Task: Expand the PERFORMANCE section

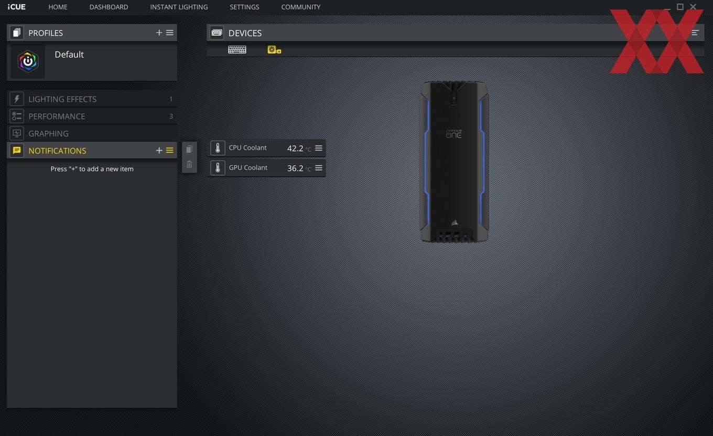Action: [57, 116]
